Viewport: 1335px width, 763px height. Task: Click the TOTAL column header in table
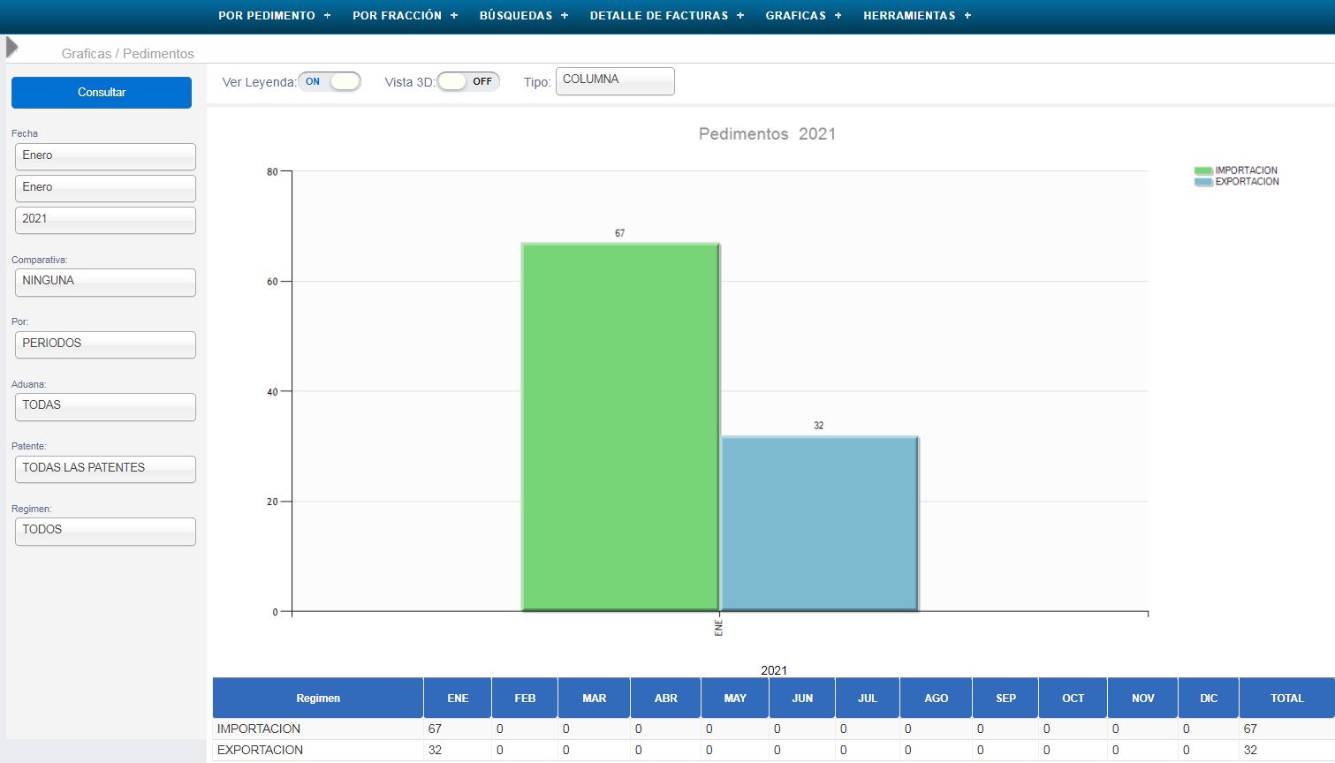[x=1286, y=698]
